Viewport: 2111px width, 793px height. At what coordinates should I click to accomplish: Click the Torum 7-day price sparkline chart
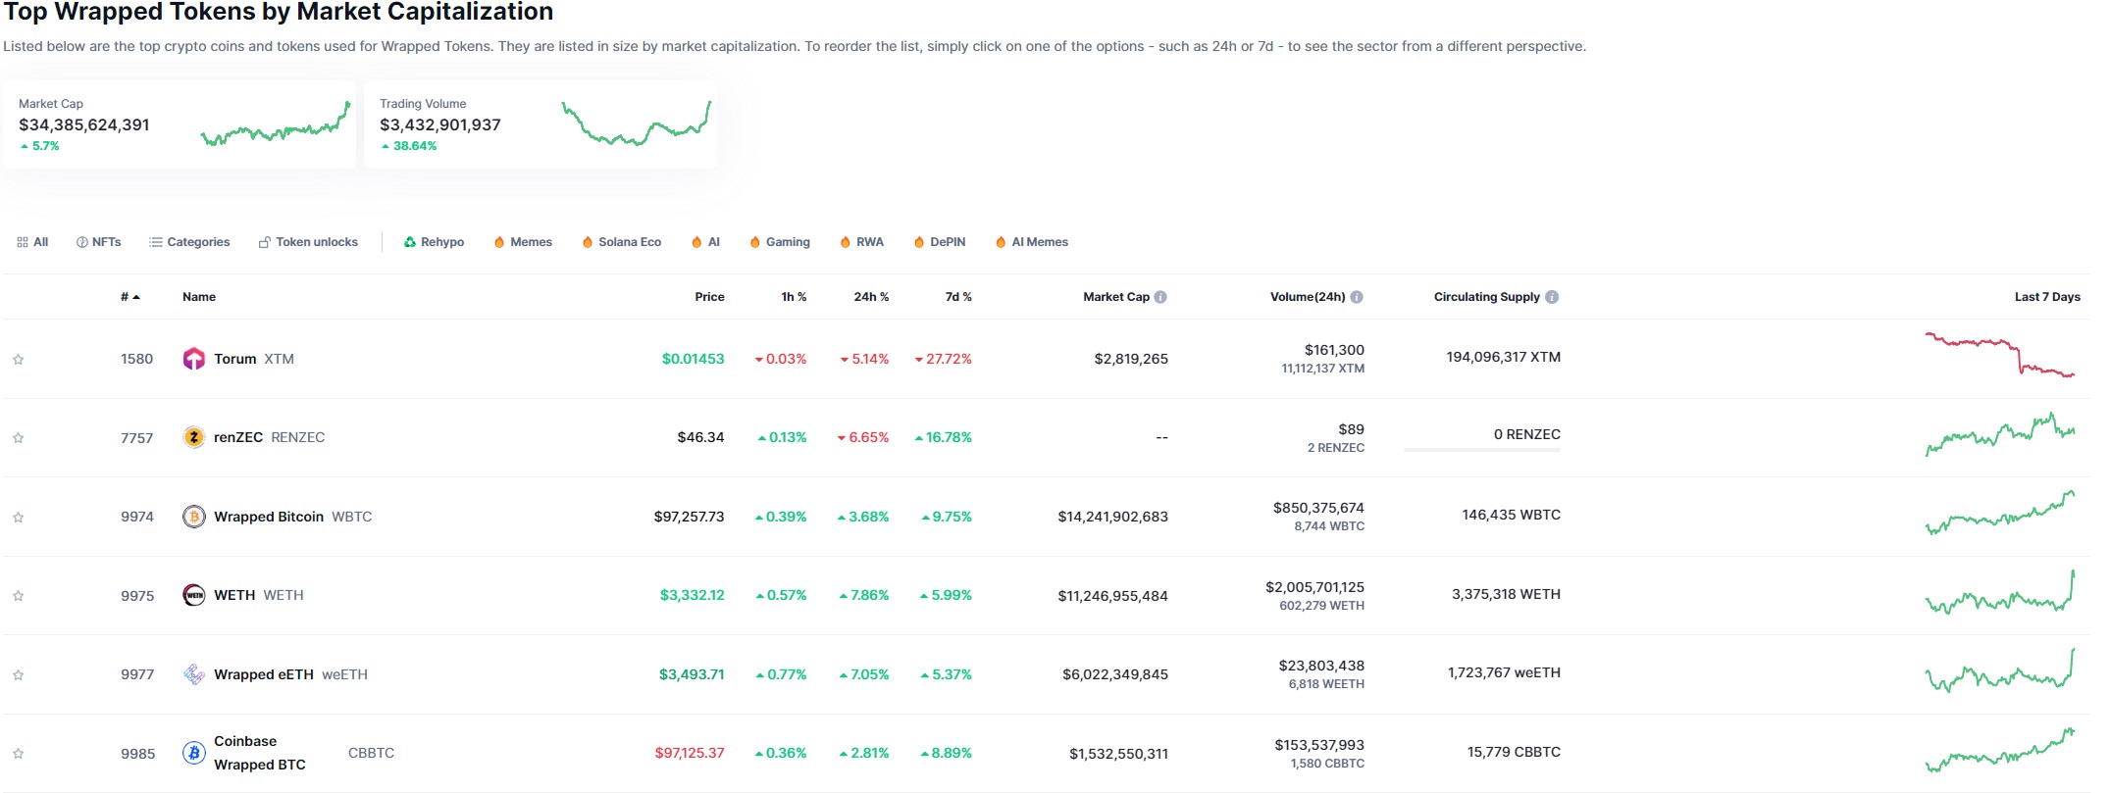pos(1998,356)
